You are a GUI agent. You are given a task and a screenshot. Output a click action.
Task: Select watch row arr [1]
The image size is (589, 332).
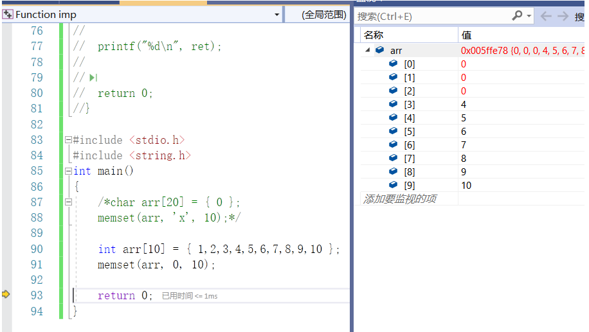pos(473,77)
